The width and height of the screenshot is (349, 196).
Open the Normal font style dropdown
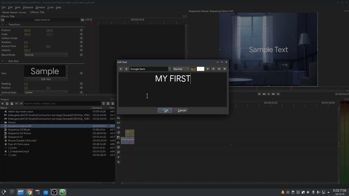pos(180,69)
